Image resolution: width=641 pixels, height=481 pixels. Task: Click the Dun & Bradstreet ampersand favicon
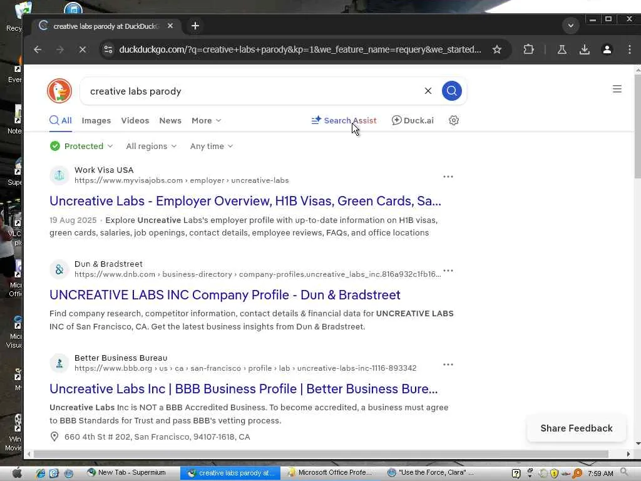pos(59,269)
